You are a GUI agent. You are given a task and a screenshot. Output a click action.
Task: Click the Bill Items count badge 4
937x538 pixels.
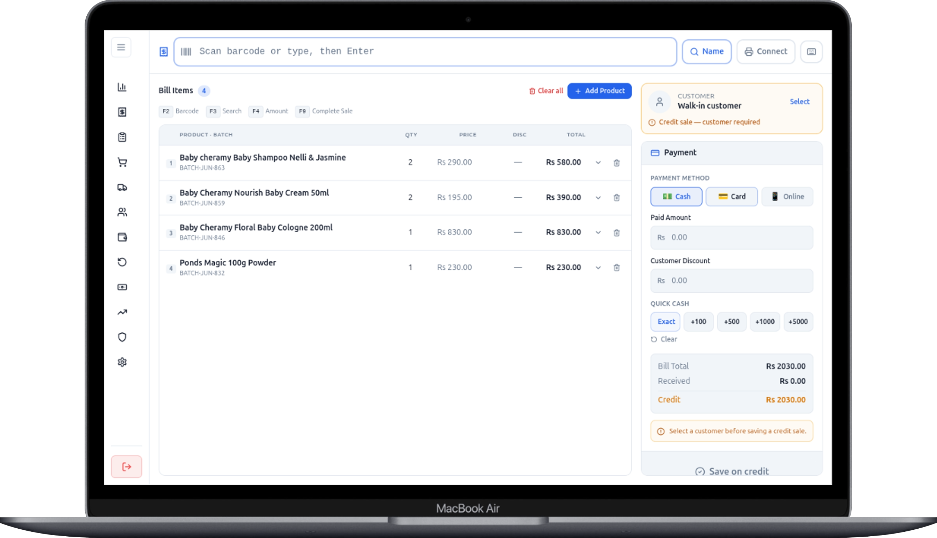[x=204, y=91]
